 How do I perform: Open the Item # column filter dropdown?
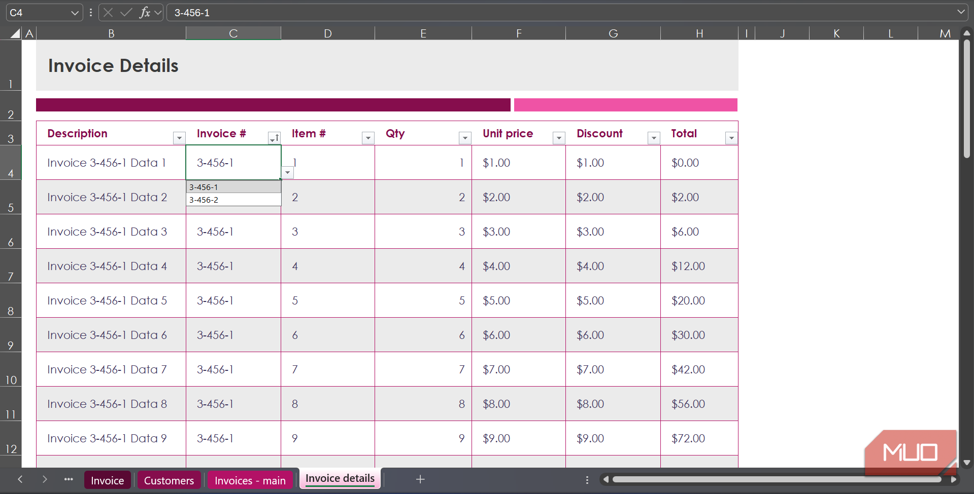tap(368, 138)
